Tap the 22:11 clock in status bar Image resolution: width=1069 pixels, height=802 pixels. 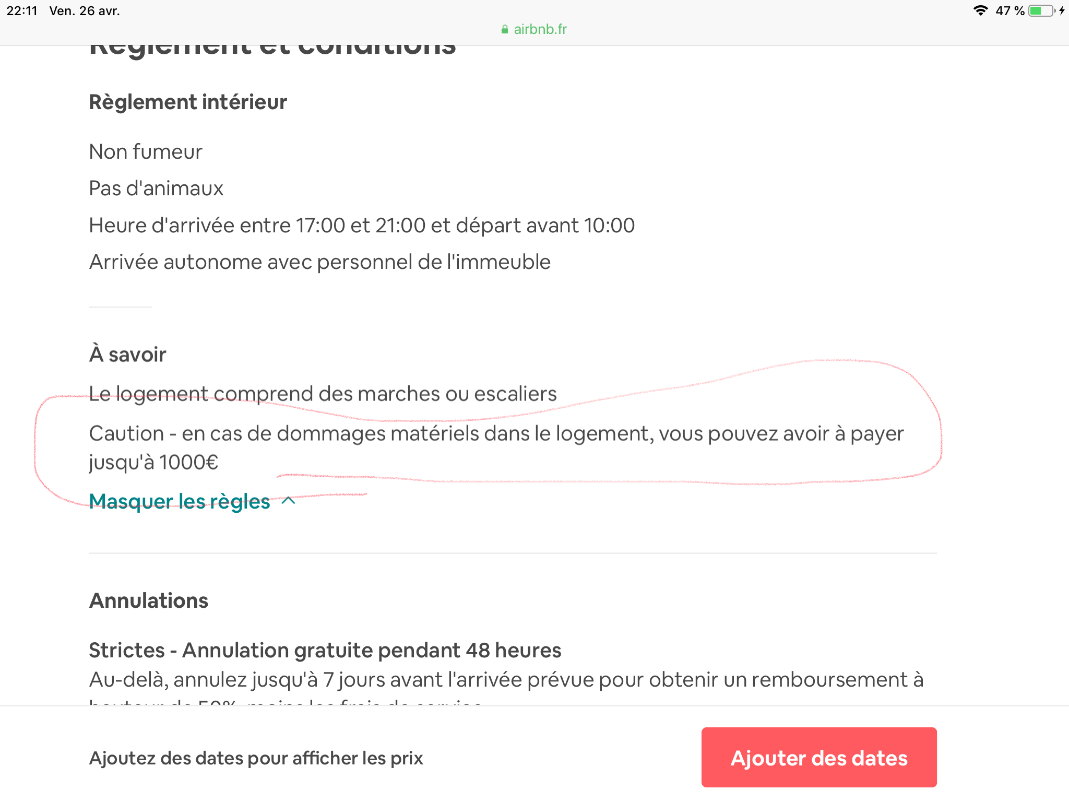coord(22,11)
